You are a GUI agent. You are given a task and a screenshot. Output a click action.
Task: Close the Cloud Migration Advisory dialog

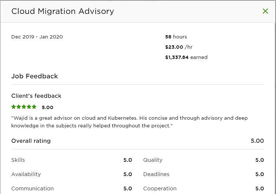click(x=265, y=11)
